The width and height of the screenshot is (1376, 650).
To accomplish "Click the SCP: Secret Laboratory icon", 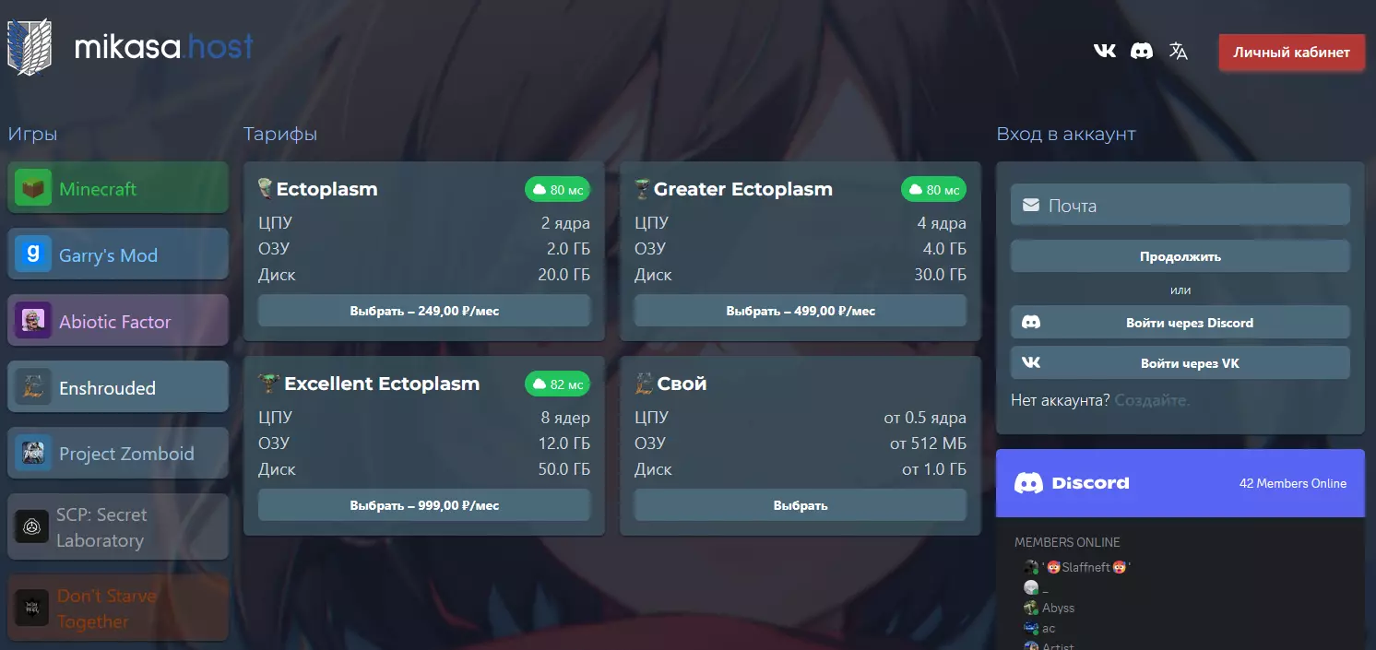I will coord(31,527).
